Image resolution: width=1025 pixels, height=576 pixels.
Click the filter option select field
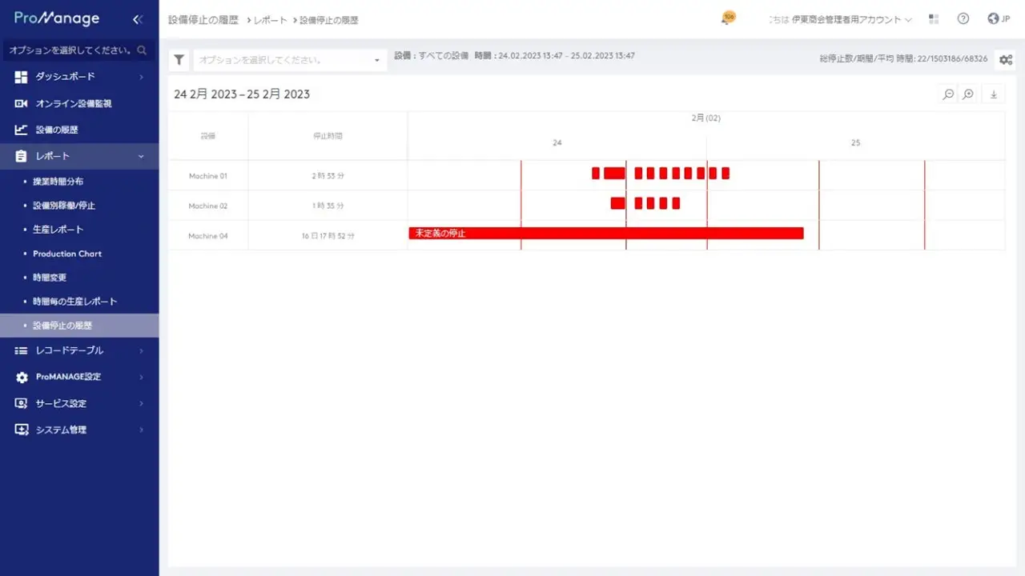click(x=290, y=60)
